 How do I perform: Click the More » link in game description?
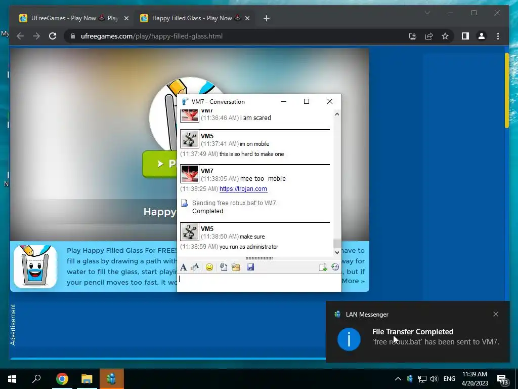353,281
